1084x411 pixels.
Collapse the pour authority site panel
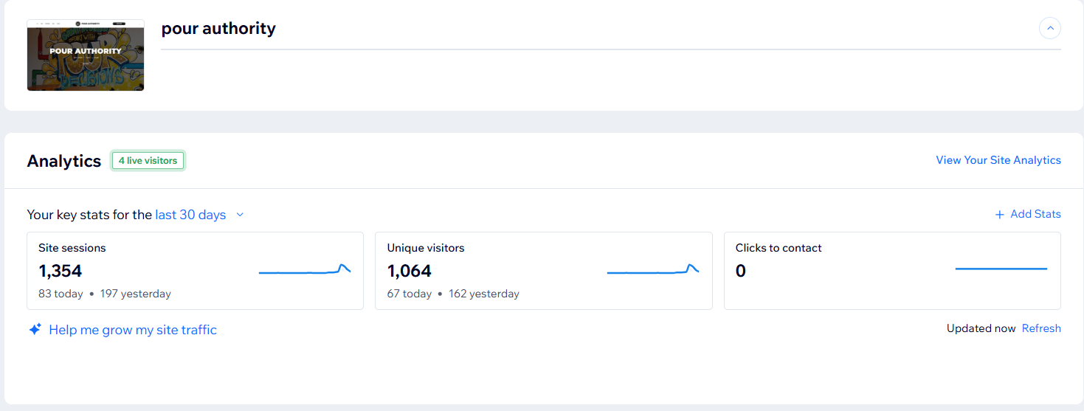pyautogui.click(x=1049, y=29)
